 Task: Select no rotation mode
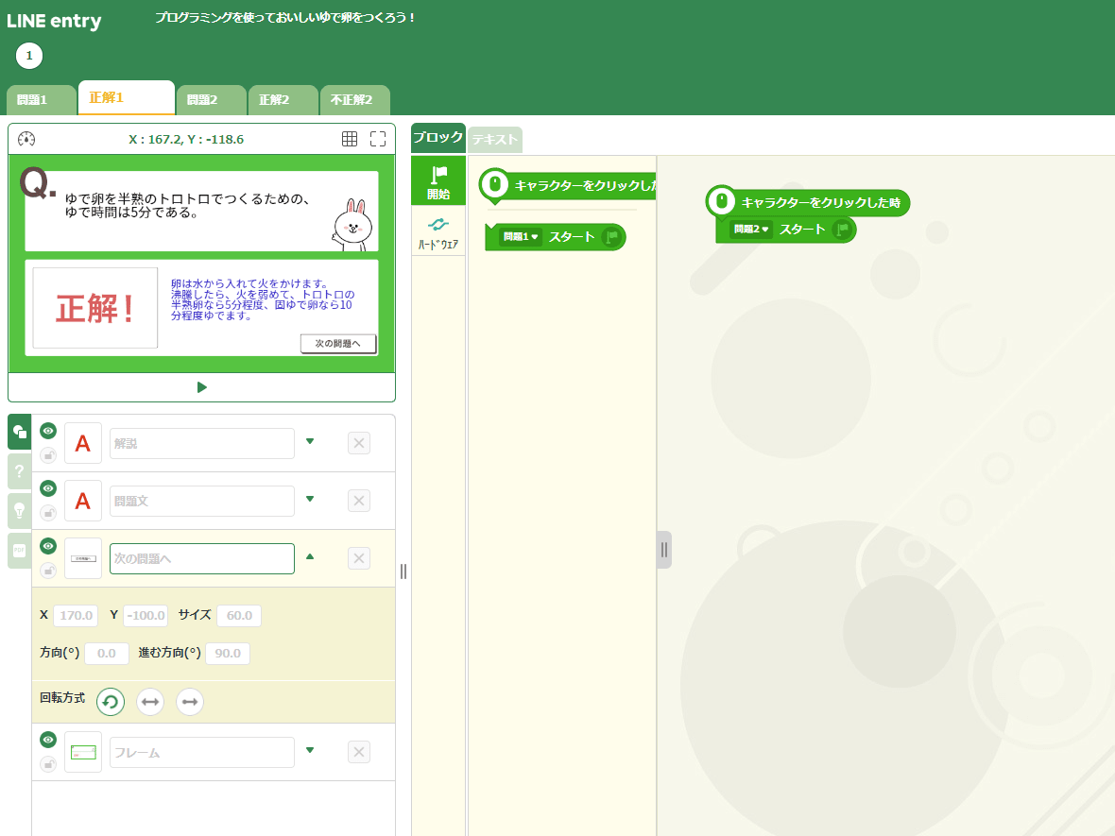click(190, 703)
